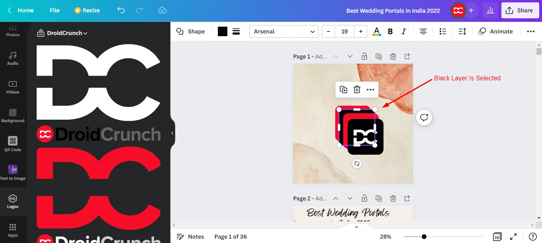
Task: Add a new page after Page 1
Action: 407,56
